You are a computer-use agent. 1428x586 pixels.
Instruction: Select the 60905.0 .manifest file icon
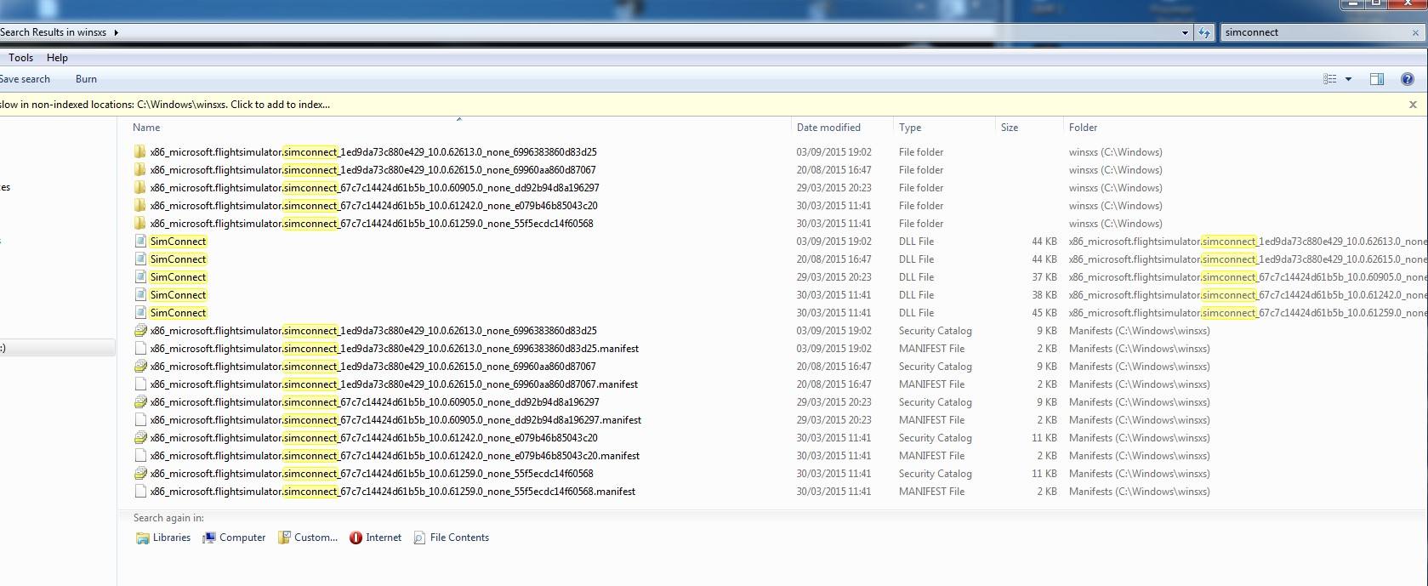140,420
